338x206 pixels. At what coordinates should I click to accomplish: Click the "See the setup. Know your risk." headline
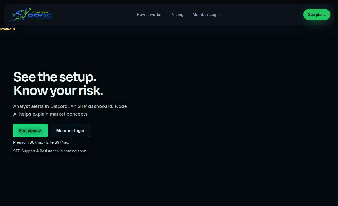pyautogui.click(x=58, y=83)
